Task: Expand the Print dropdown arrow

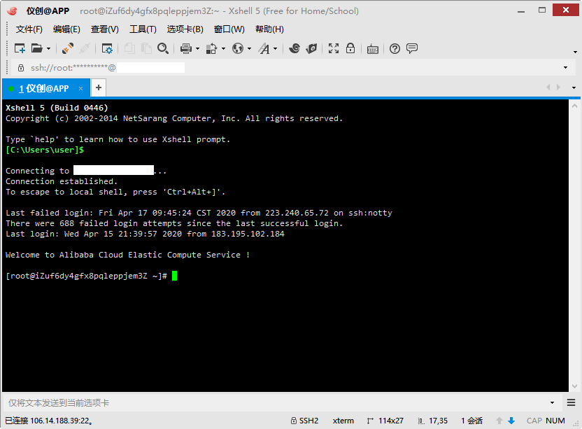Action: coord(197,49)
